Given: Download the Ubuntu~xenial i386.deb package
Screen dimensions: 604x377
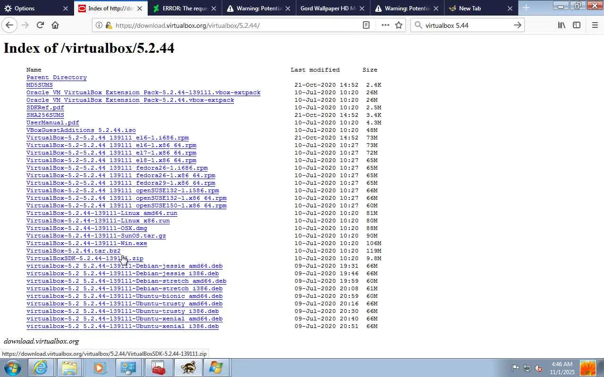Looking at the screenshot, I should [x=123, y=326].
